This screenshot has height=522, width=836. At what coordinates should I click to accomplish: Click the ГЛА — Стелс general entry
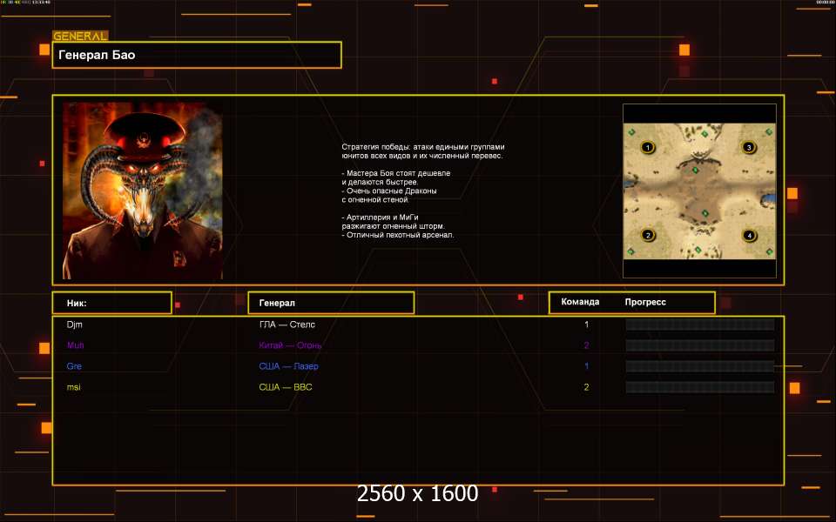tap(287, 325)
